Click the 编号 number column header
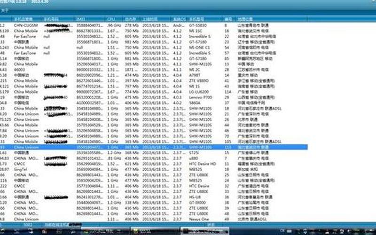 click(x=228, y=19)
